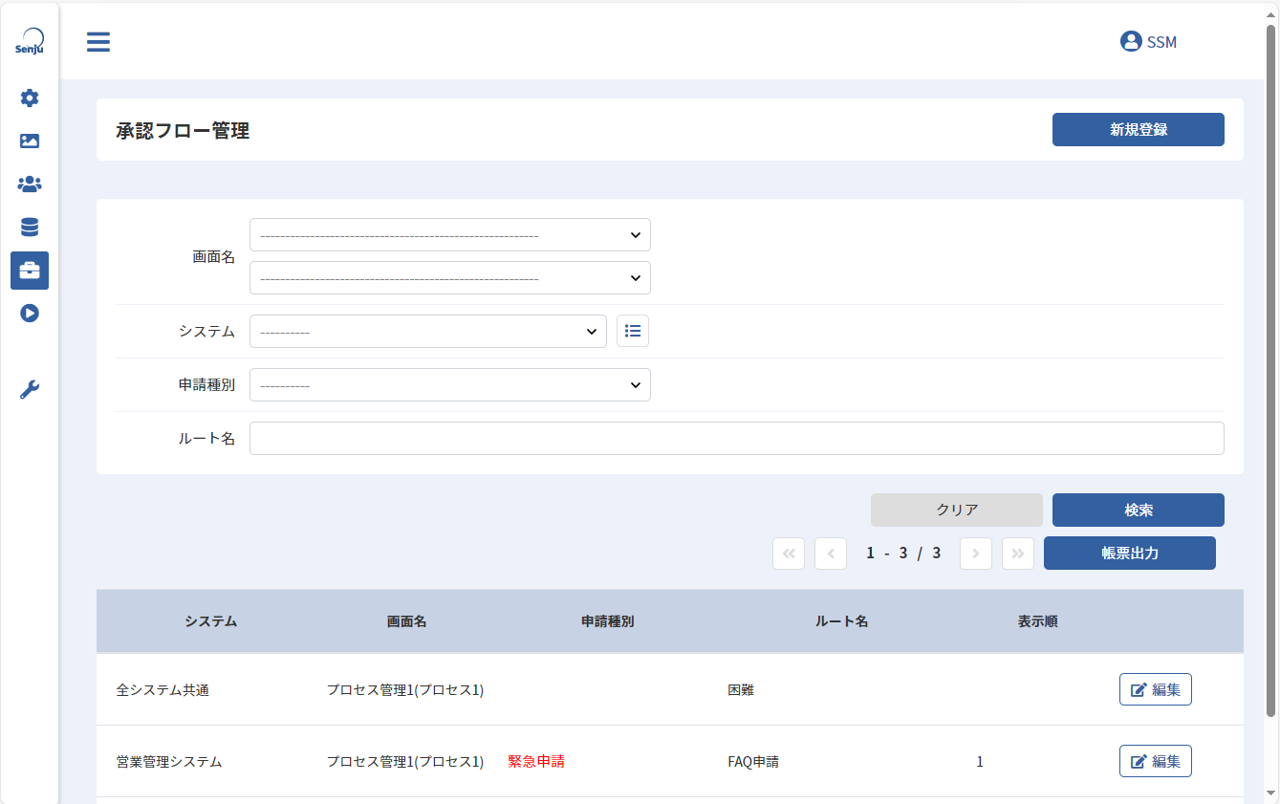The height and width of the screenshot is (804, 1280).
Task: Go to the next page of results
Action: (976, 554)
